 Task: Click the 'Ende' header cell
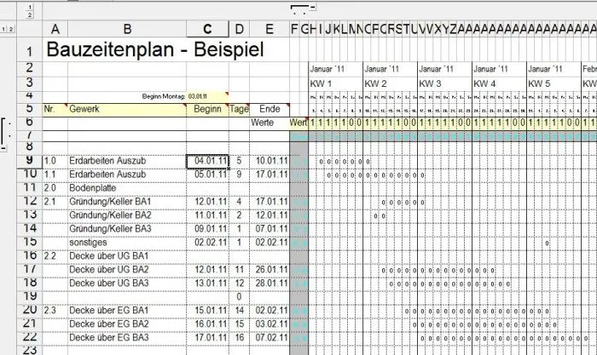(x=270, y=109)
